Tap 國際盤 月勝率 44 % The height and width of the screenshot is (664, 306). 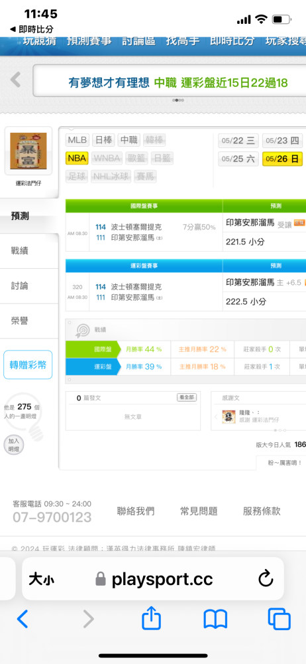click(144, 349)
